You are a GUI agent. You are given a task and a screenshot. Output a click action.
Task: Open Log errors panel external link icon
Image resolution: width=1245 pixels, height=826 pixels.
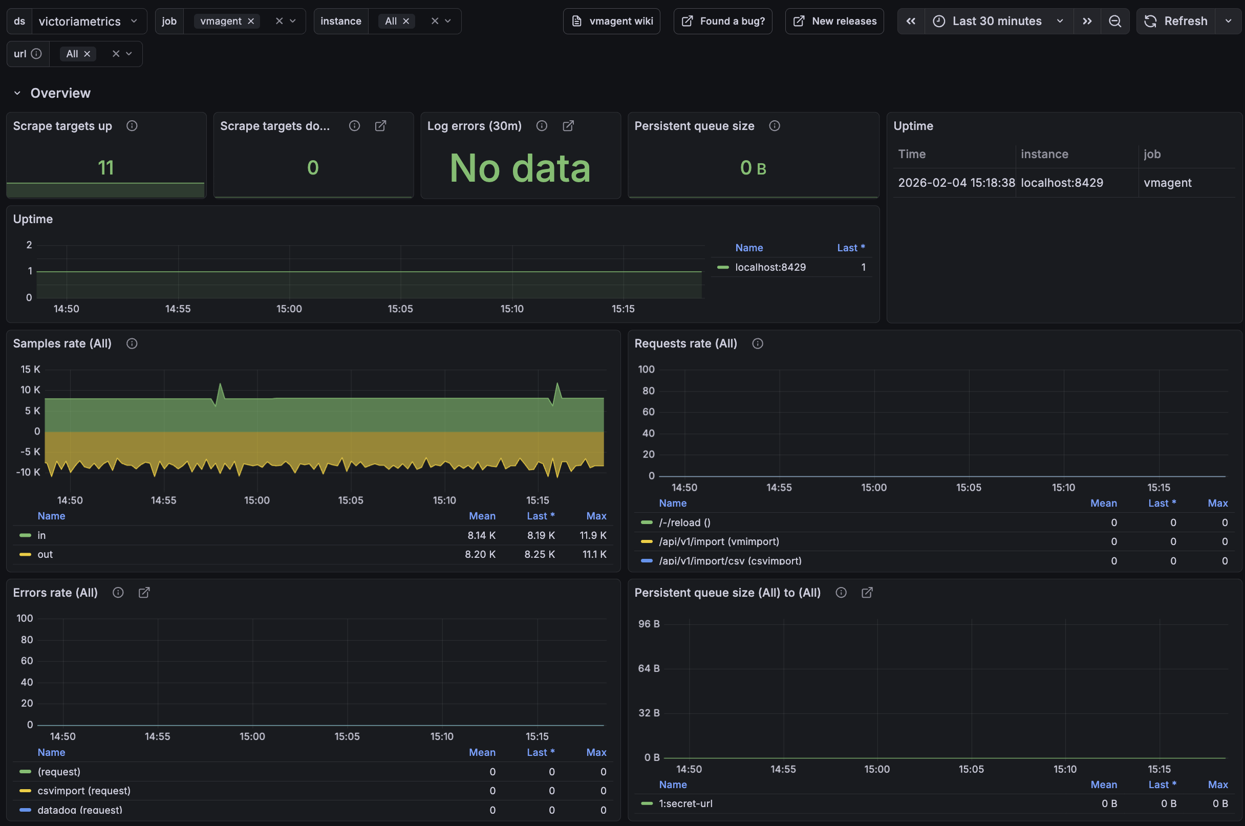(x=568, y=126)
